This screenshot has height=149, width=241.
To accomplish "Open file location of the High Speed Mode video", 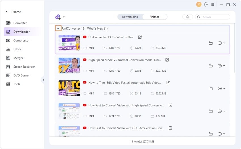I will tap(211, 66).
